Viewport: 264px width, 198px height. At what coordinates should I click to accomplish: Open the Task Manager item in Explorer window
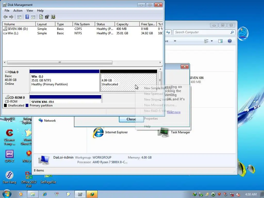(174, 132)
